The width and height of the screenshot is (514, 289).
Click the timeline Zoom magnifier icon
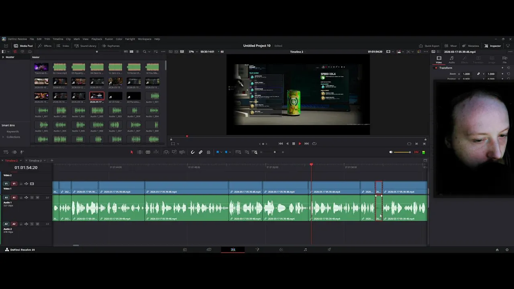coord(255,152)
